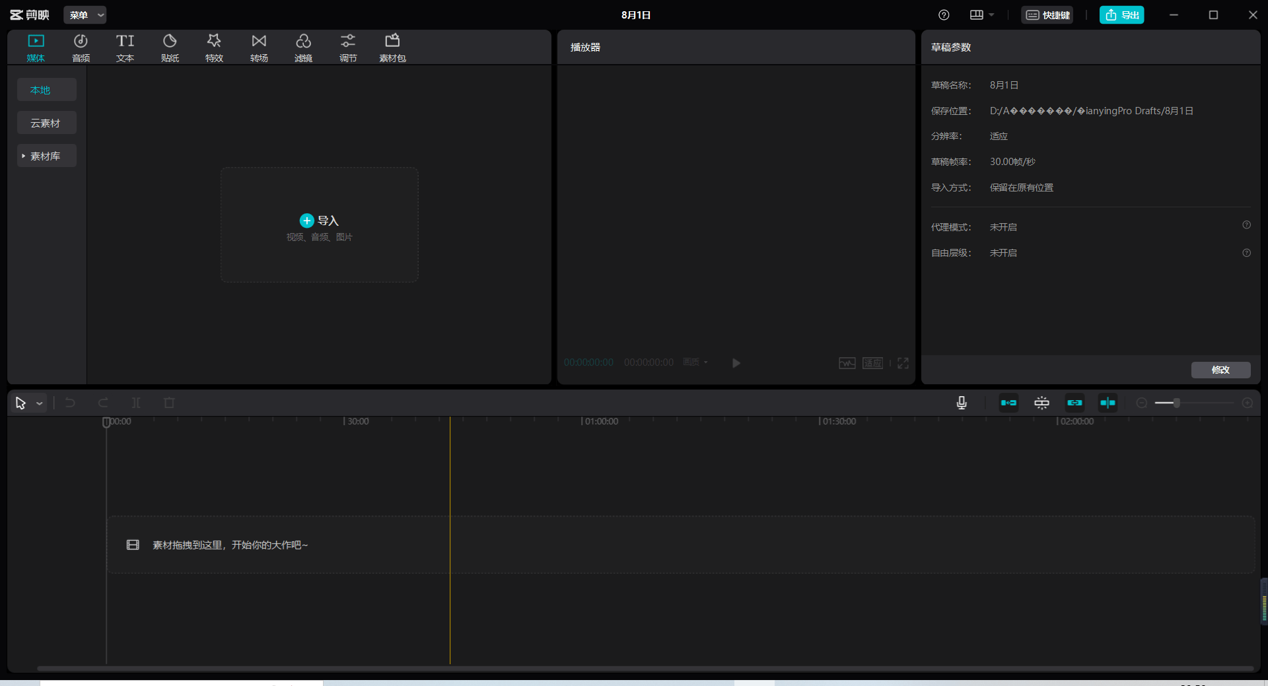Click the split clip tool
This screenshot has height=686, width=1268.
tap(136, 403)
